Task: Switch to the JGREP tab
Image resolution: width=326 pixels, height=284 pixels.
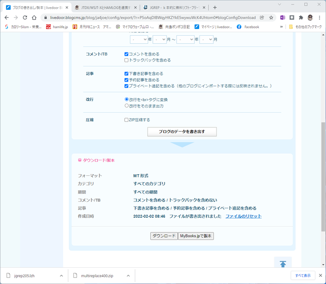Action: (174, 8)
